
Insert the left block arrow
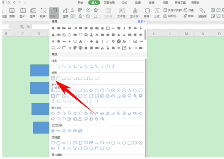58,113
